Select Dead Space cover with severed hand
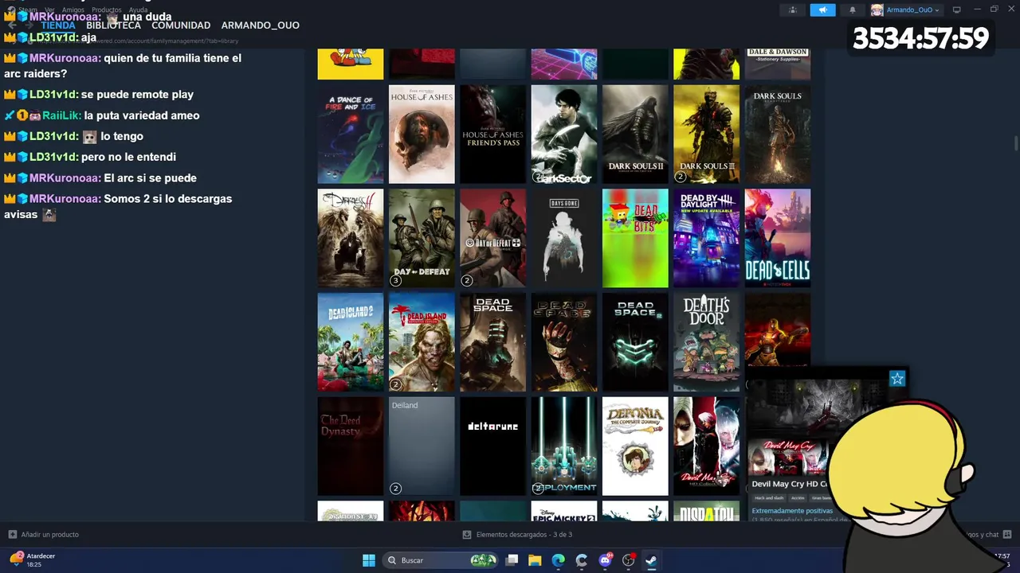This screenshot has height=573, width=1020. (564, 342)
